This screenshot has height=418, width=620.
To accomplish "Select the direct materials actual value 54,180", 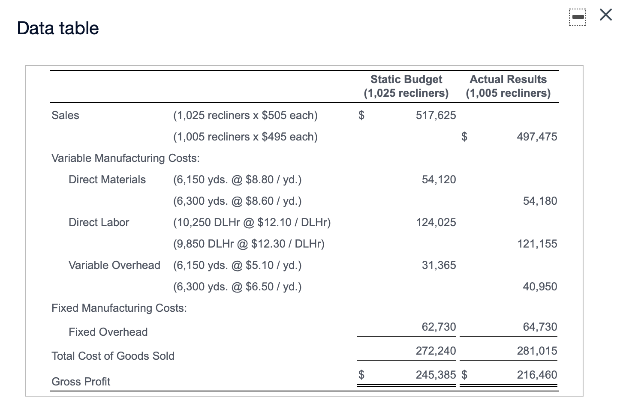I will (540, 201).
